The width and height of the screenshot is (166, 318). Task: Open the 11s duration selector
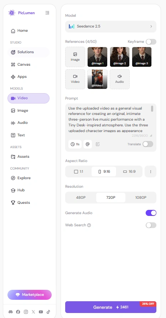[x=75, y=144]
